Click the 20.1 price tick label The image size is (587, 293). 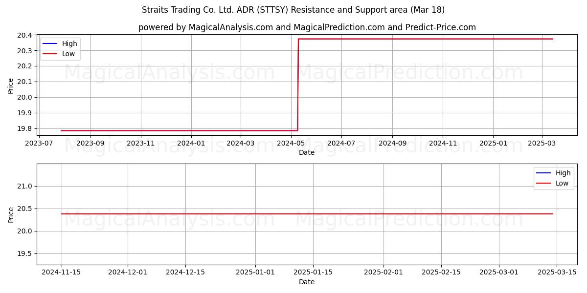coord(26,82)
